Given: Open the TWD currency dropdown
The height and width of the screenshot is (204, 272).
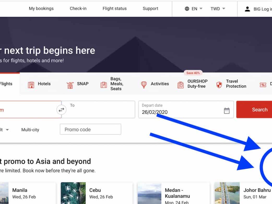Looking at the screenshot, I should click(x=223, y=9).
